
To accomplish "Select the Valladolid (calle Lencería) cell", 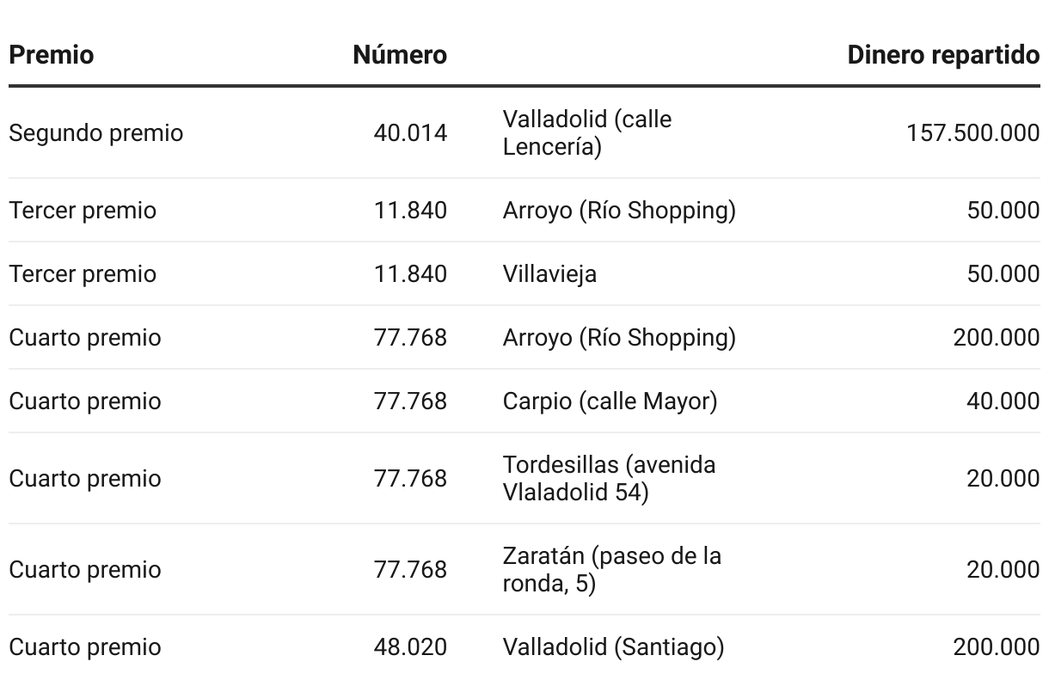I will coord(587,133).
